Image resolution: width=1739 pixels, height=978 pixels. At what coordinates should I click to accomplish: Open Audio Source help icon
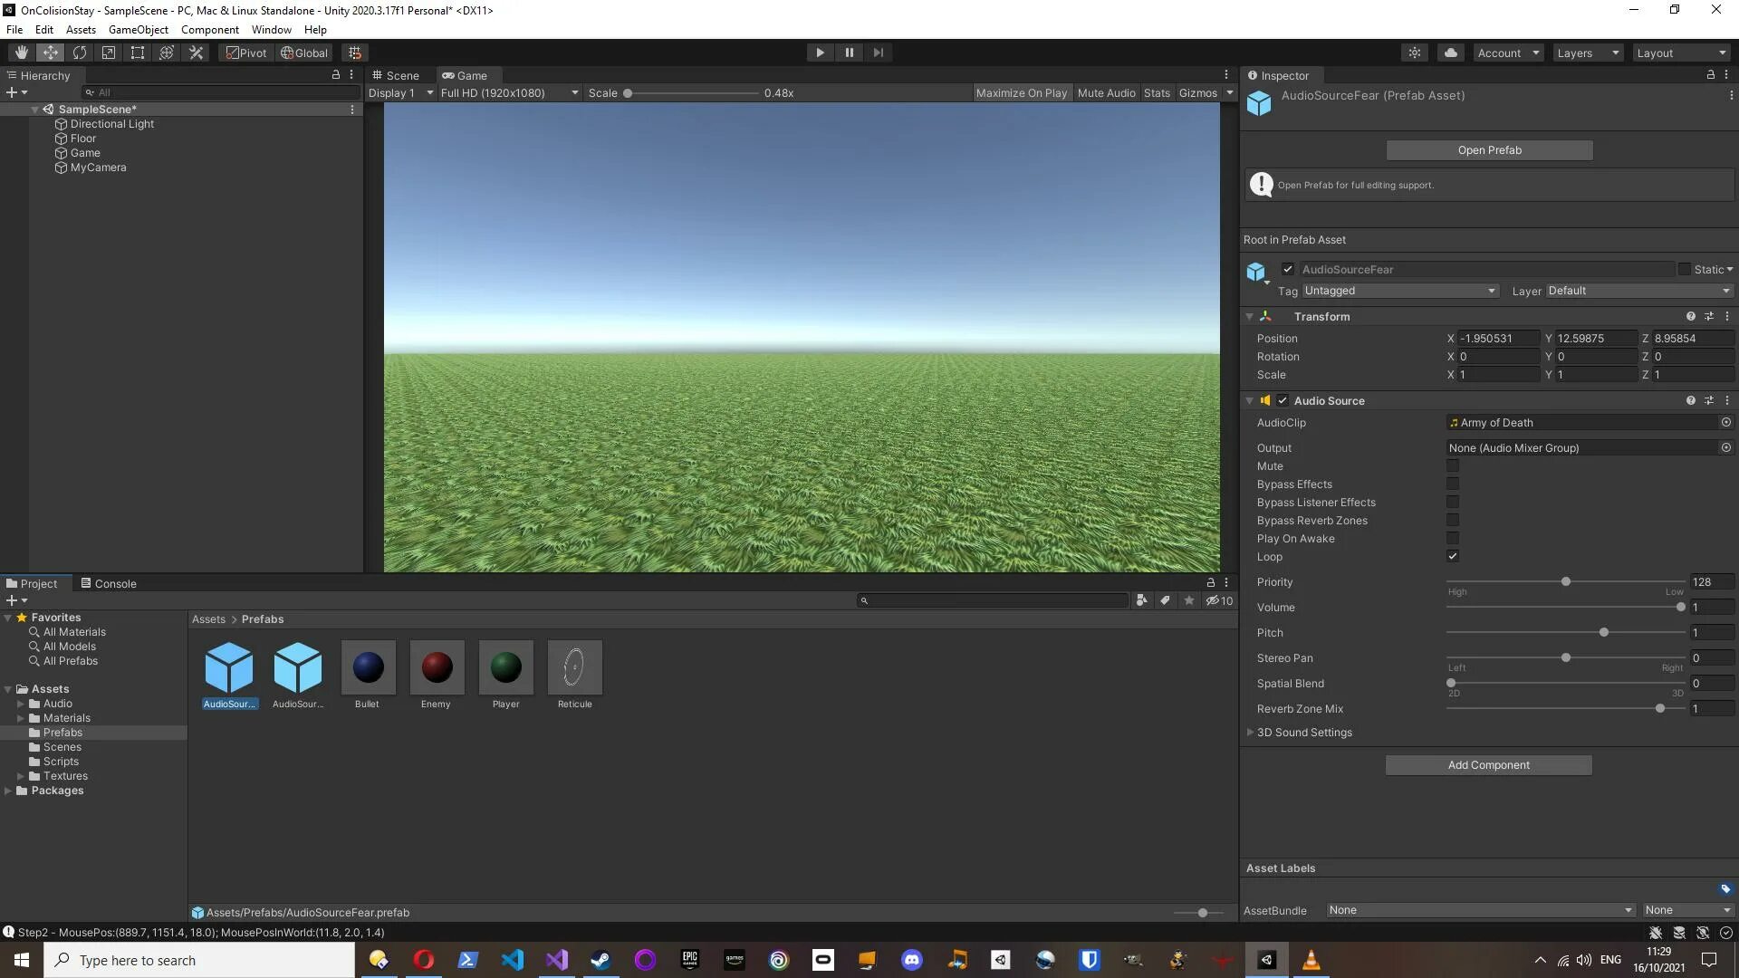[x=1690, y=400]
